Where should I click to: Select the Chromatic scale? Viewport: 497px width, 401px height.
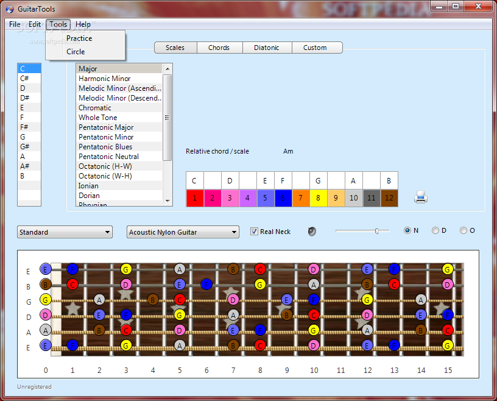point(119,108)
